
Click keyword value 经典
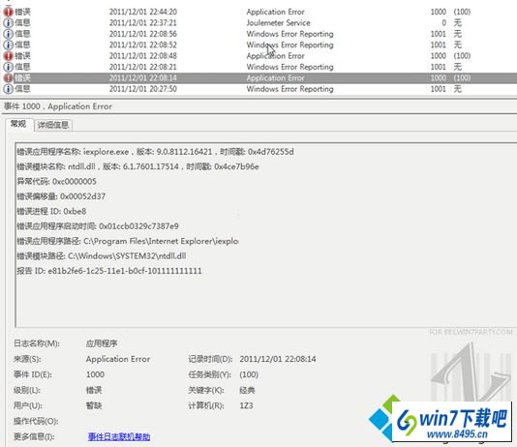[x=247, y=390]
